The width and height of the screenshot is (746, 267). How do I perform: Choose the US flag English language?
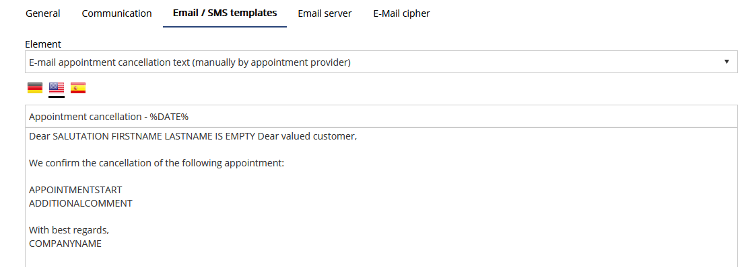tap(57, 88)
